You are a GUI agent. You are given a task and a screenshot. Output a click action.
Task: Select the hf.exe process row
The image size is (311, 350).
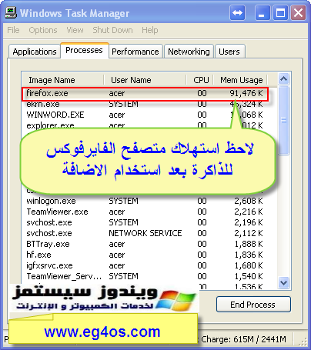[x=145, y=255]
